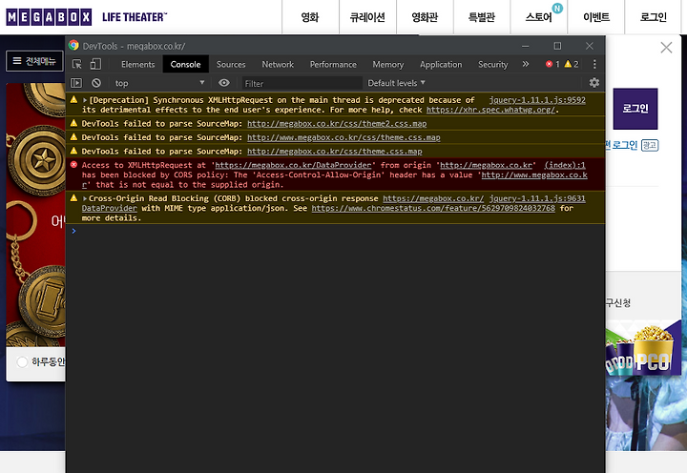Expand the Deprecation warning message
This screenshot has width=687, height=473.
[85, 100]
